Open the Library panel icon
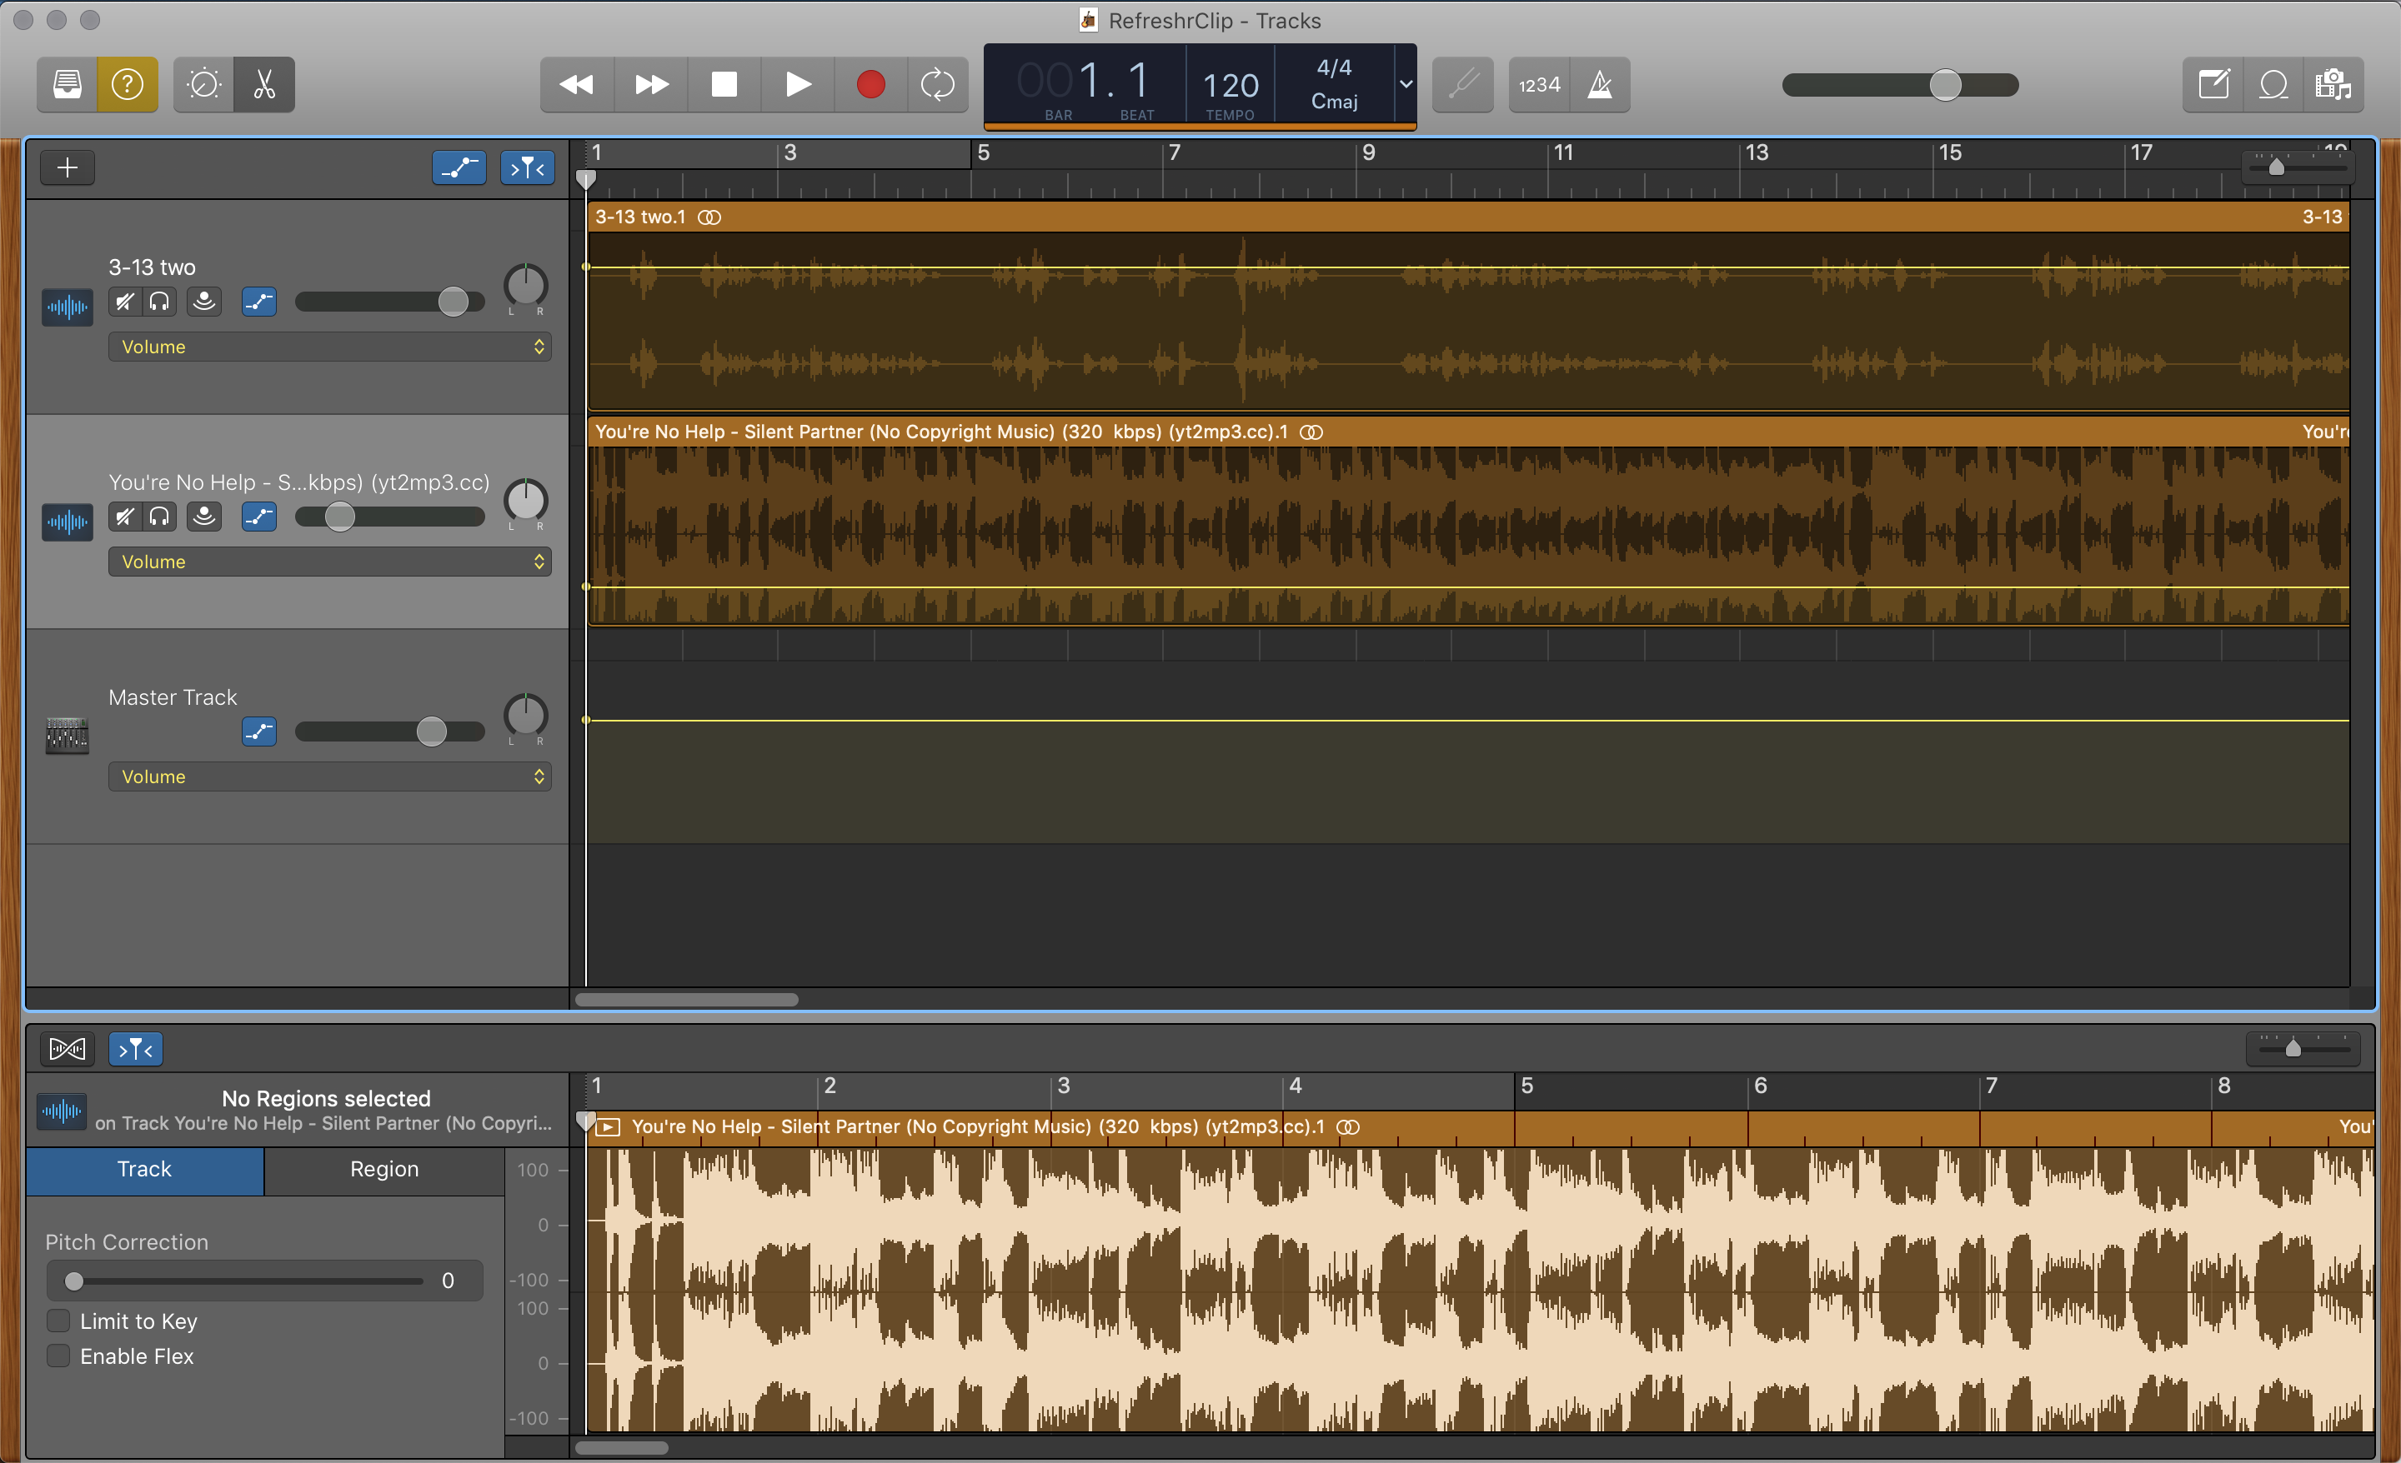 (68, 85)
